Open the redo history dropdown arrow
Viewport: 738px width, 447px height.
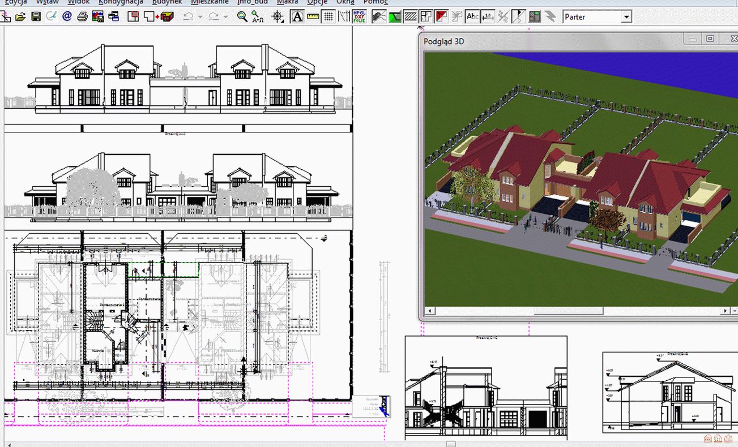pos(225,18)
